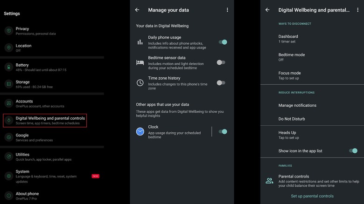Click the Bedtime sensor data bed icon
Viewport: 364px width, 204px height.
tap(140, 62)
